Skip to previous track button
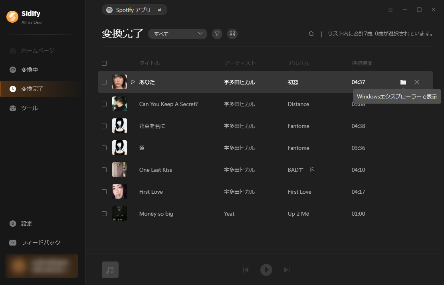The width and height of the screenshot is (444, 285). [x=246, y=270]
